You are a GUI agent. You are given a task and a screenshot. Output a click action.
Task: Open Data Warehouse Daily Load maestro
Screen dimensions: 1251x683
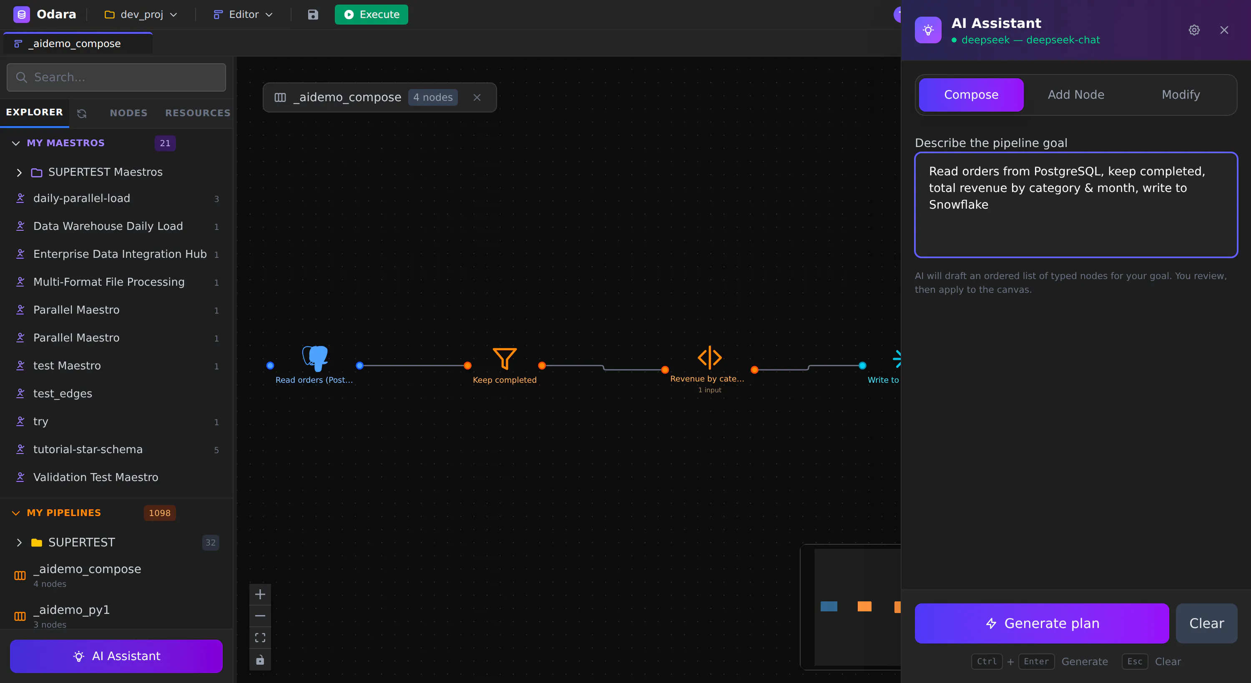tap(117, 226)
